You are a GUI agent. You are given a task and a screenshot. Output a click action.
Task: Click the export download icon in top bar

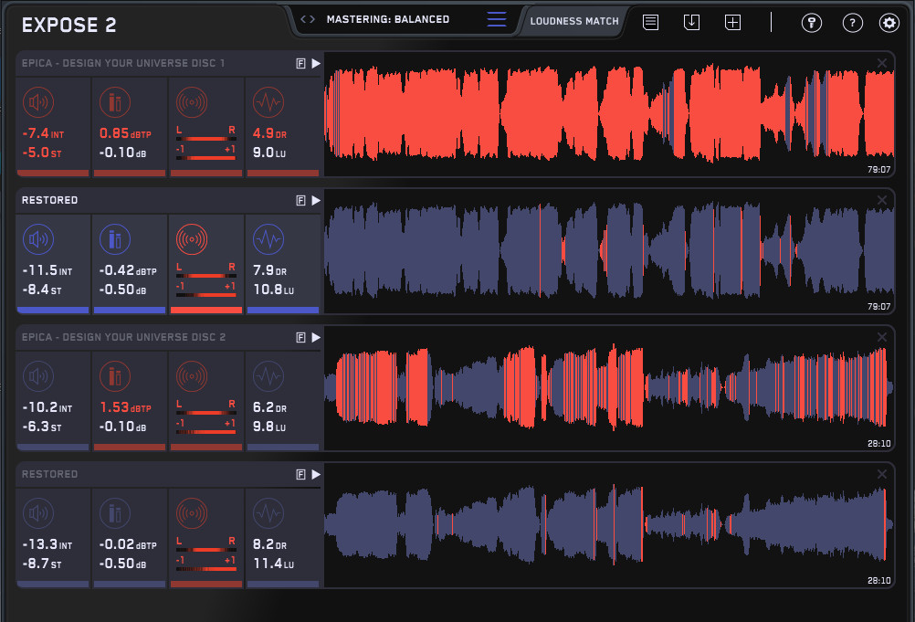pyautogui.click(x=691, y=22)
